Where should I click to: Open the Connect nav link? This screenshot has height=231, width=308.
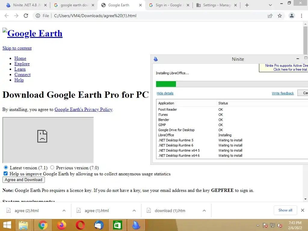click(22, 75)
